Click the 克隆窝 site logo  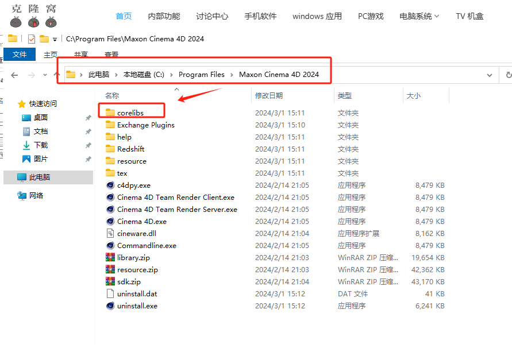coord(34,15)
